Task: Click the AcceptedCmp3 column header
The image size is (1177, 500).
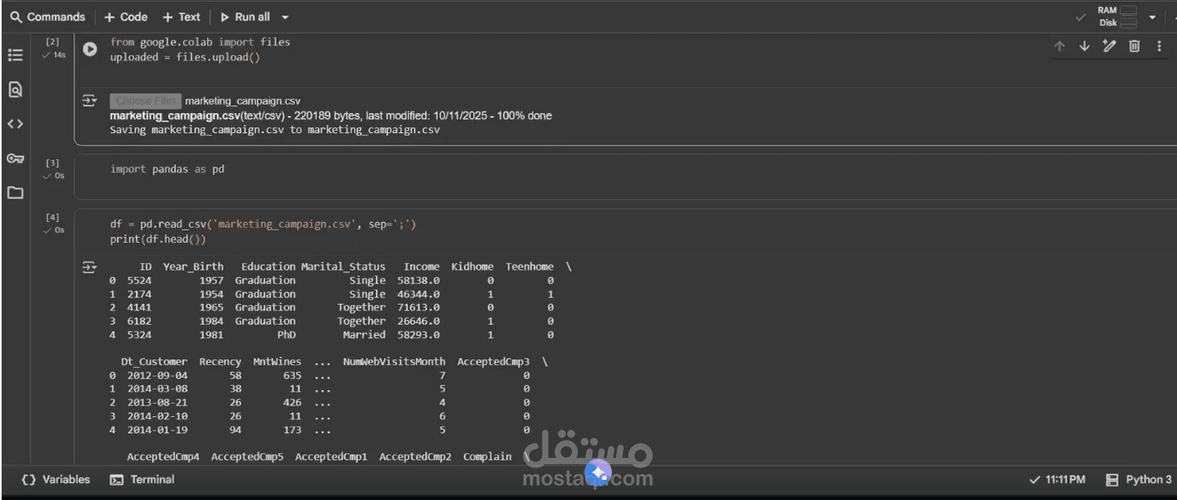Action: pyautogui.click(x=493, y=362)
